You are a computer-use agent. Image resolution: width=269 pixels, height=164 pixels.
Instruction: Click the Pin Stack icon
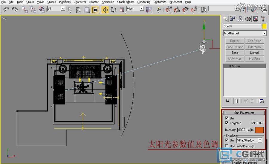point(227,101)
